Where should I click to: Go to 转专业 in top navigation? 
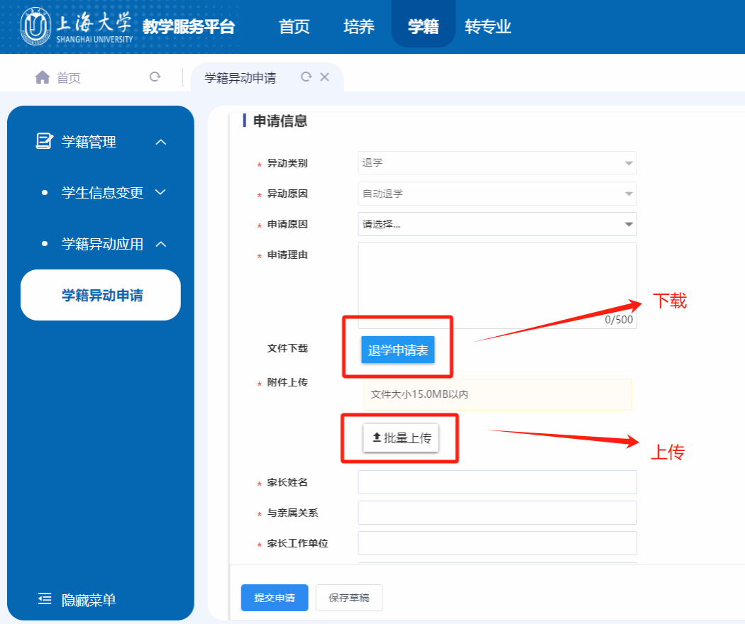click(488, 27)
